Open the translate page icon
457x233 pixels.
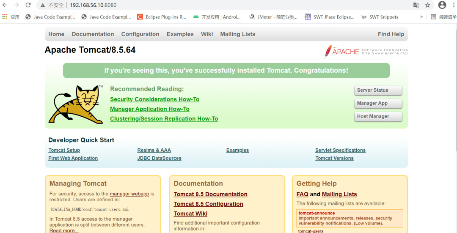pyautogui.click(x=416, y=5)
